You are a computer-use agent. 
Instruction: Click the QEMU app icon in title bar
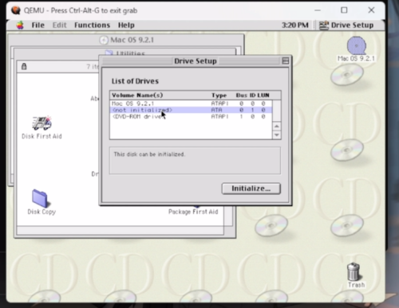point(16,10)
